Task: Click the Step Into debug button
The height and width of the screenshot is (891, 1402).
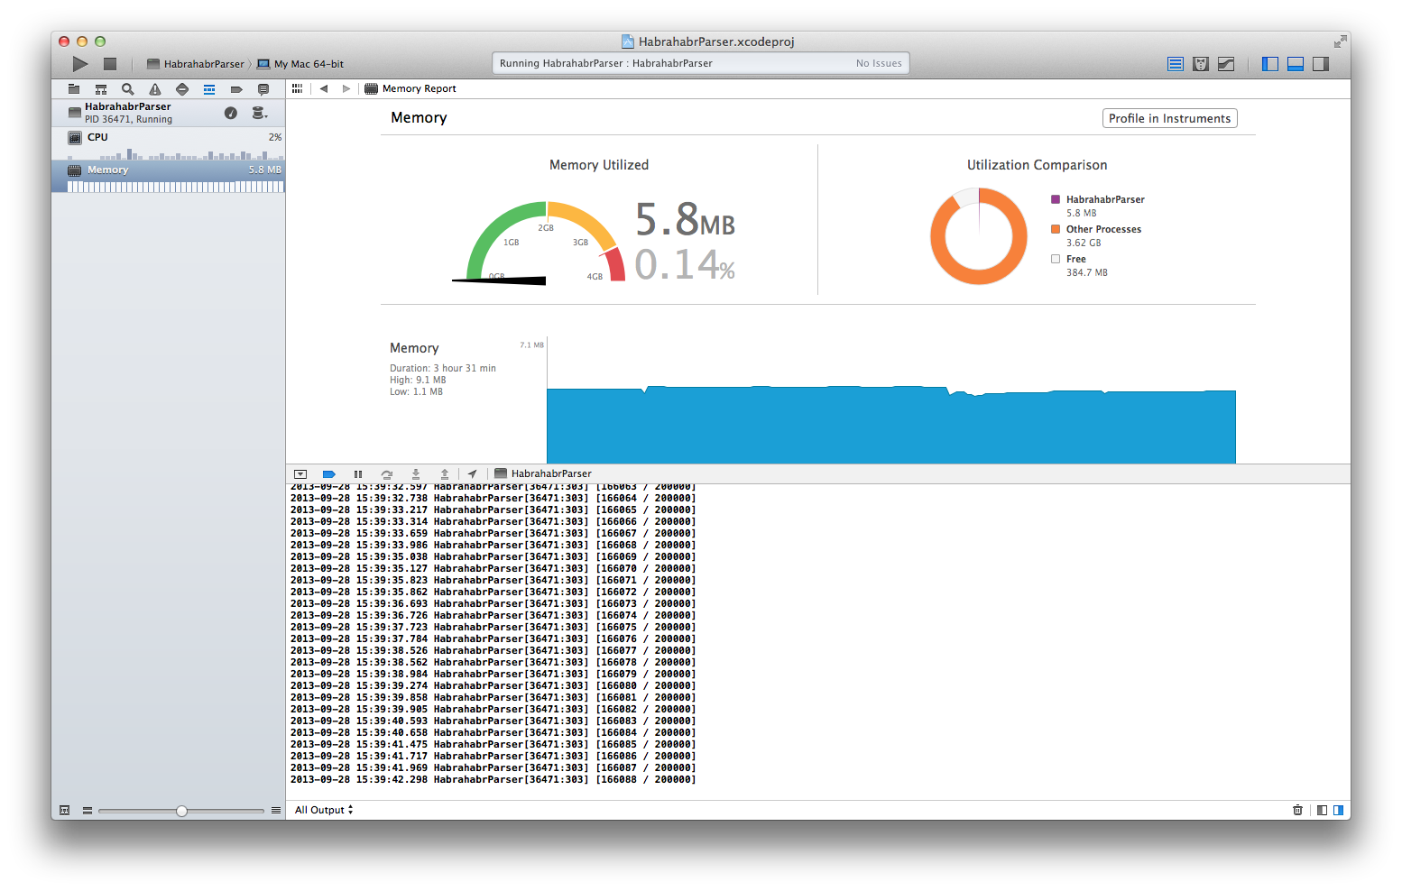Action: (x=416, y=473)
